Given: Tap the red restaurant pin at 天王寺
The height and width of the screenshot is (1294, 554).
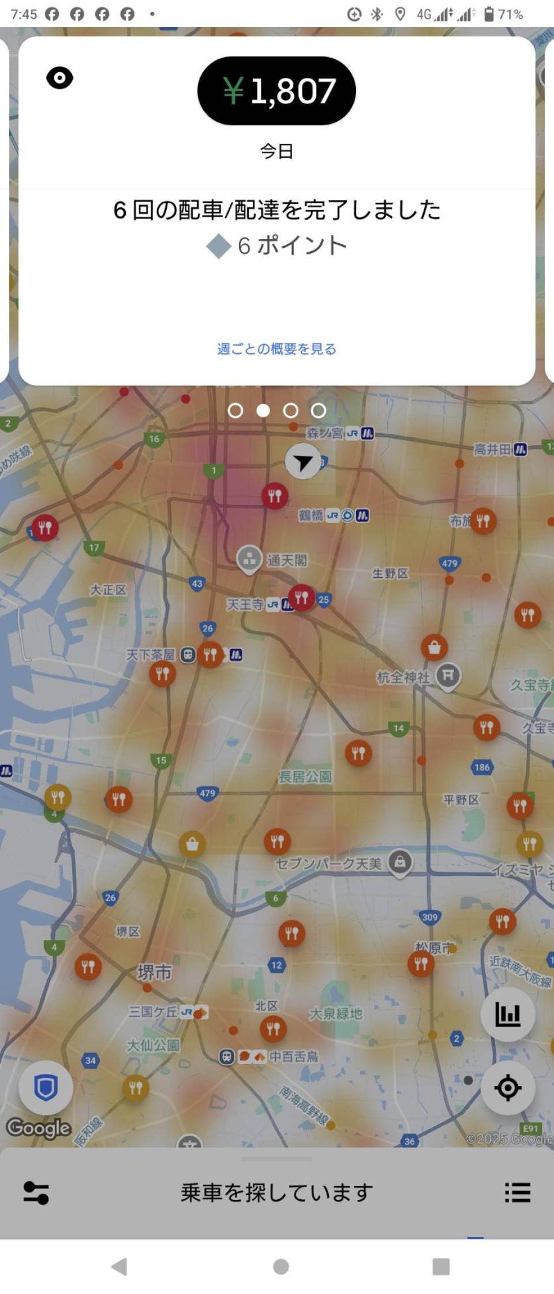Looking at the screenshot, I should click(301, 597).
